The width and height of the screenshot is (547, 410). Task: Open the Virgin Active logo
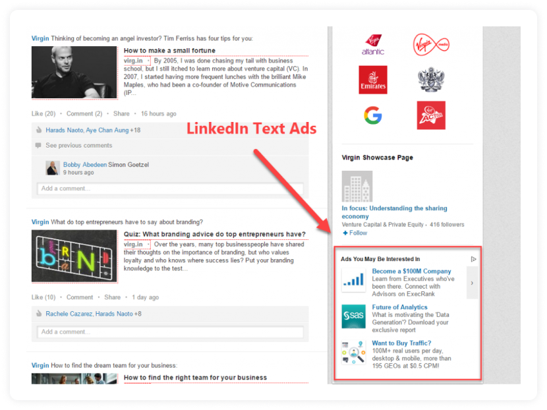click(431, 115)
